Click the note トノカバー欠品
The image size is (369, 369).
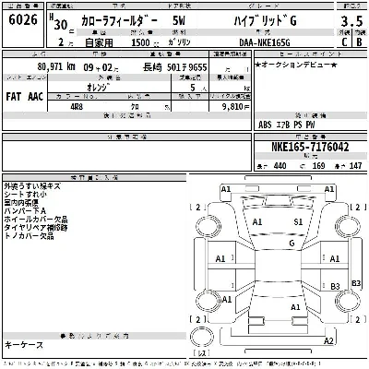[x=29, y=236]
